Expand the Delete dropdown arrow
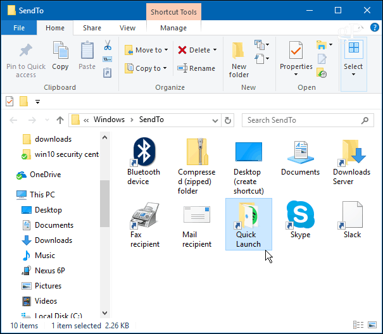The width and height of the screenshot is (383, 334). 215,50
